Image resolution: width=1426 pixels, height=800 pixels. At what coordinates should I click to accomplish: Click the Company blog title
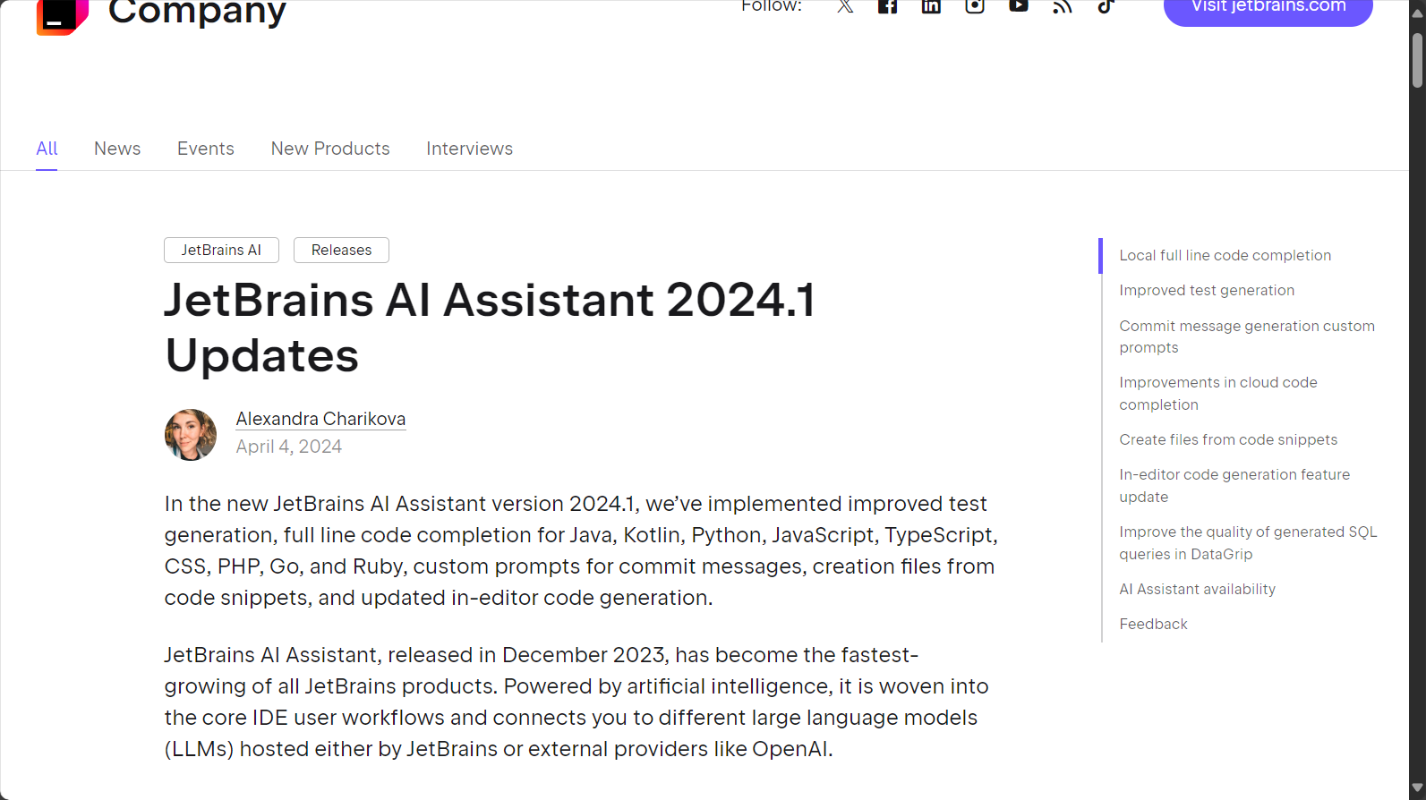[x=197, y=13]
